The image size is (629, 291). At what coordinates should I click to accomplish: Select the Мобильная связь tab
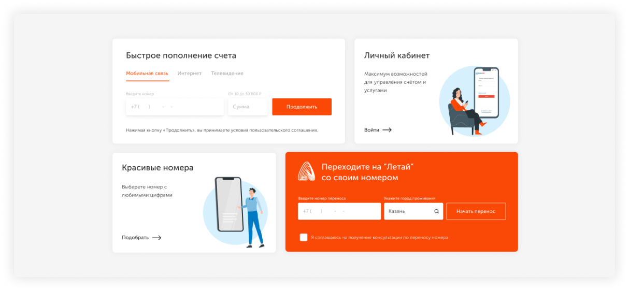click(x=147, y=74)
